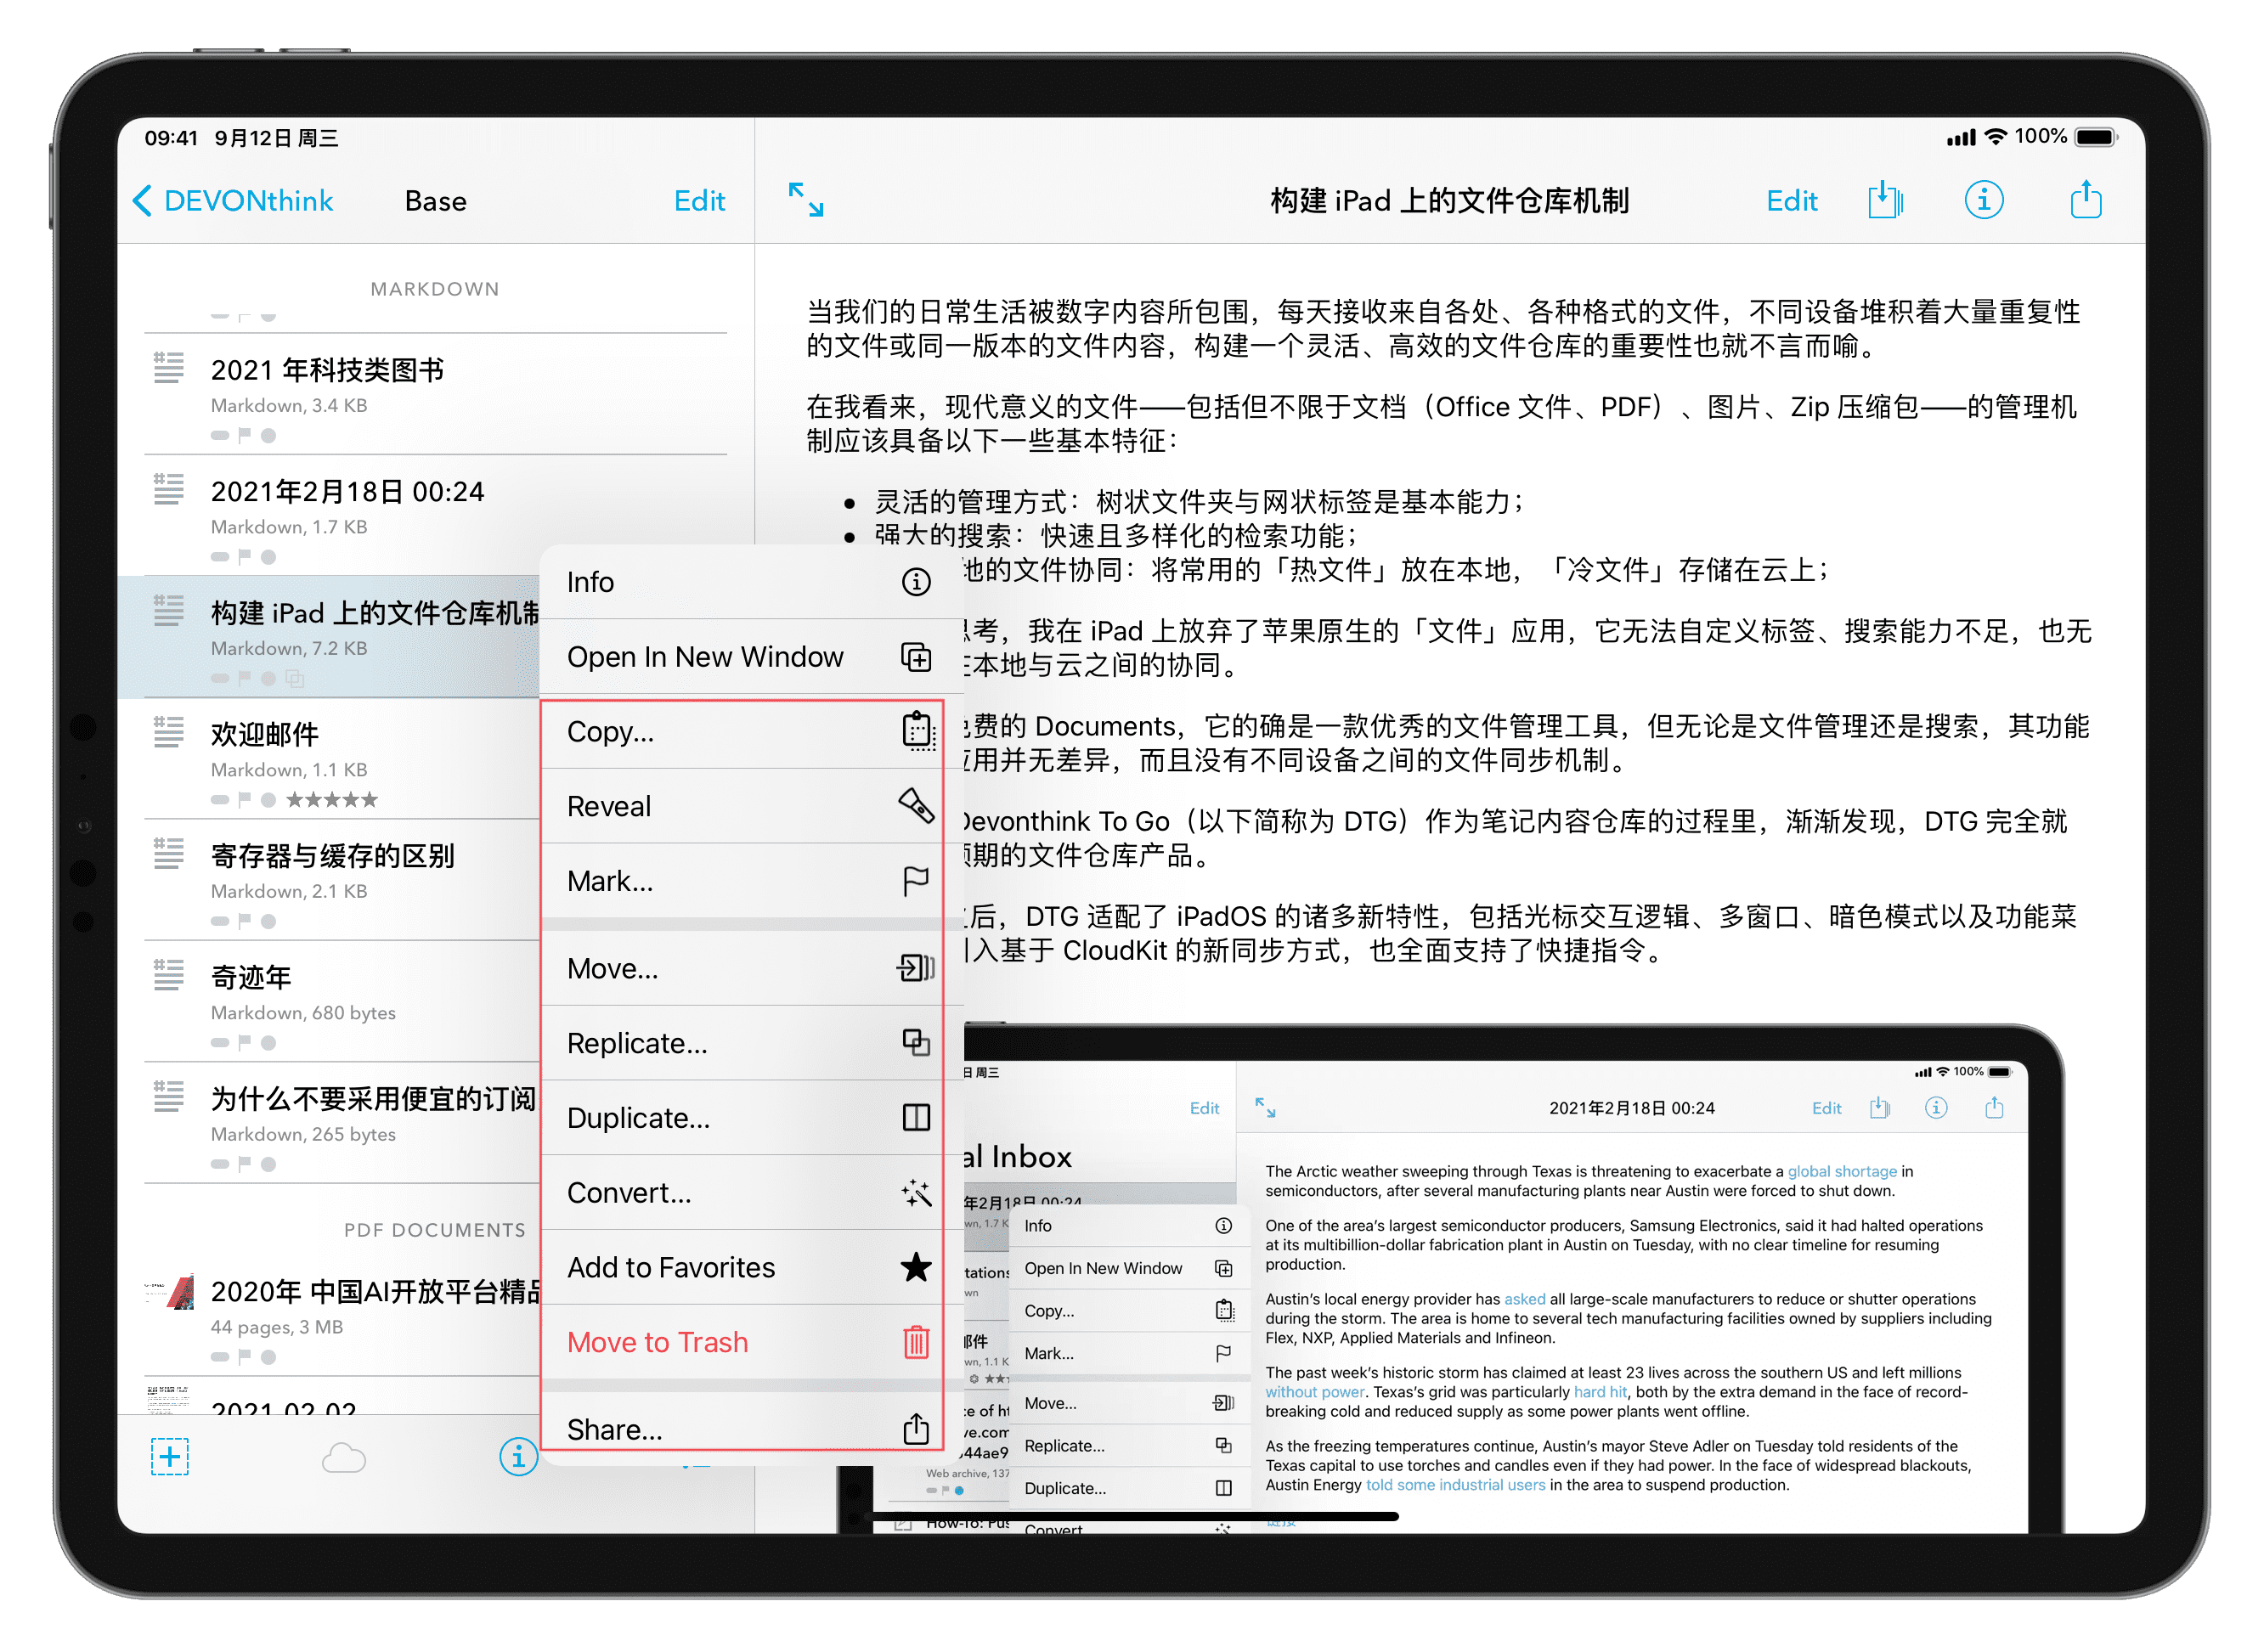Go back to DEVONthink via chevron
This screenshot has width=2264, height=1652.
click(232, 201)
